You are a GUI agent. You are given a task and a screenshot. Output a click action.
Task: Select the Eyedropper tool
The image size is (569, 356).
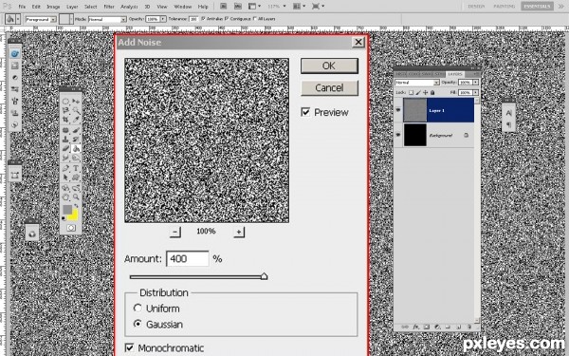(76, 120)
